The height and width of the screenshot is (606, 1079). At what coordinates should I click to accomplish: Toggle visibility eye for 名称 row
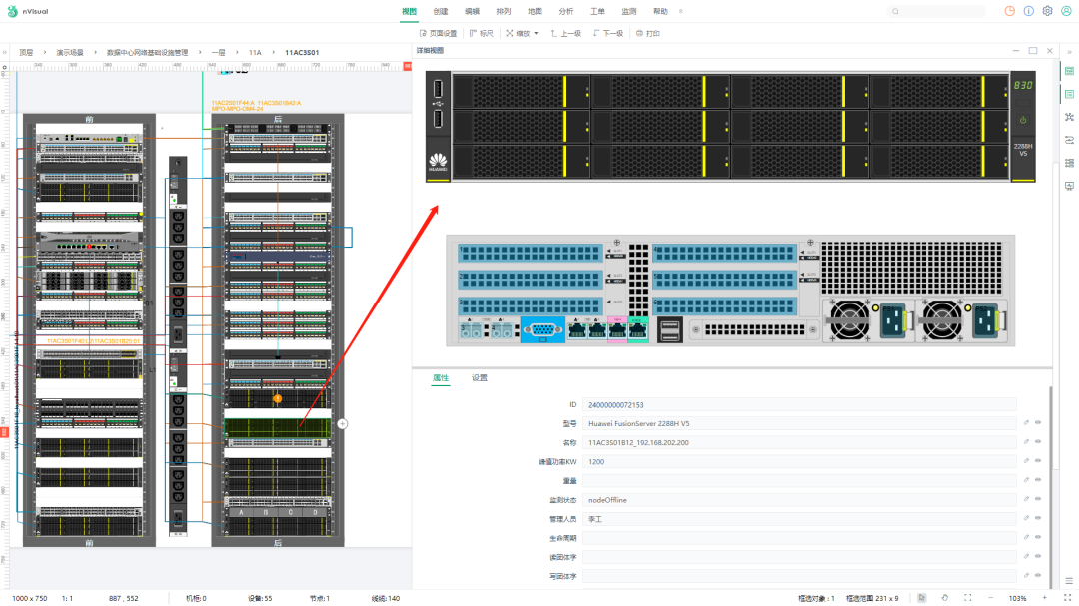pos(1038,442)
